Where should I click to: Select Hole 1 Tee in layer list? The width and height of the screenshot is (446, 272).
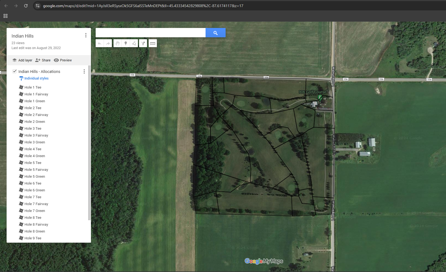33,87
